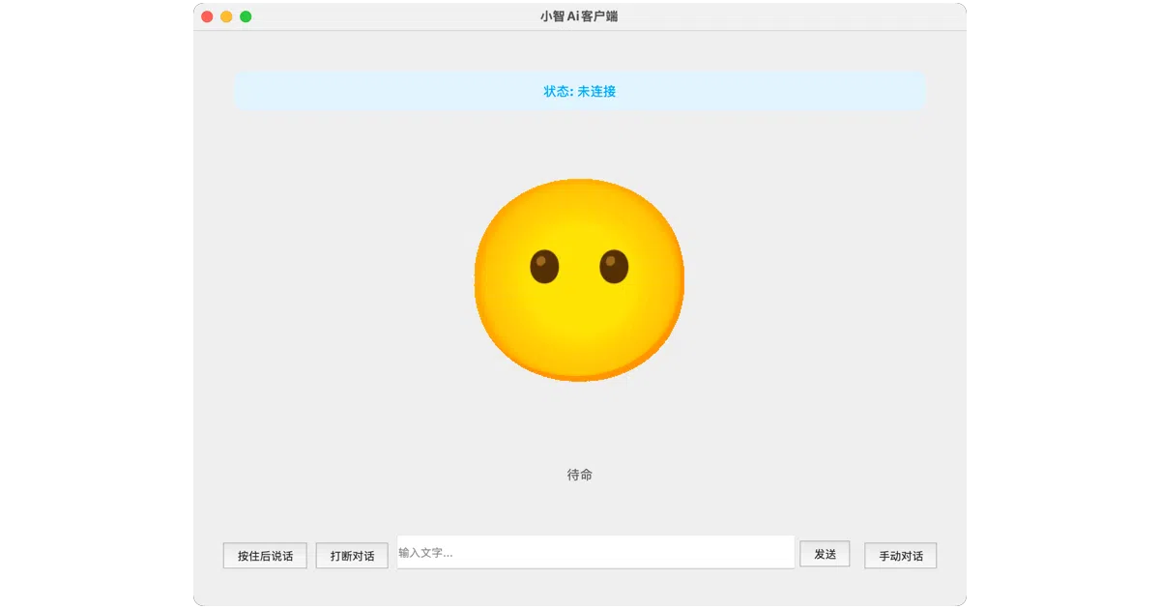
Task: Click the emoji's orange shaded bottom edge
Action: point(580,375)
